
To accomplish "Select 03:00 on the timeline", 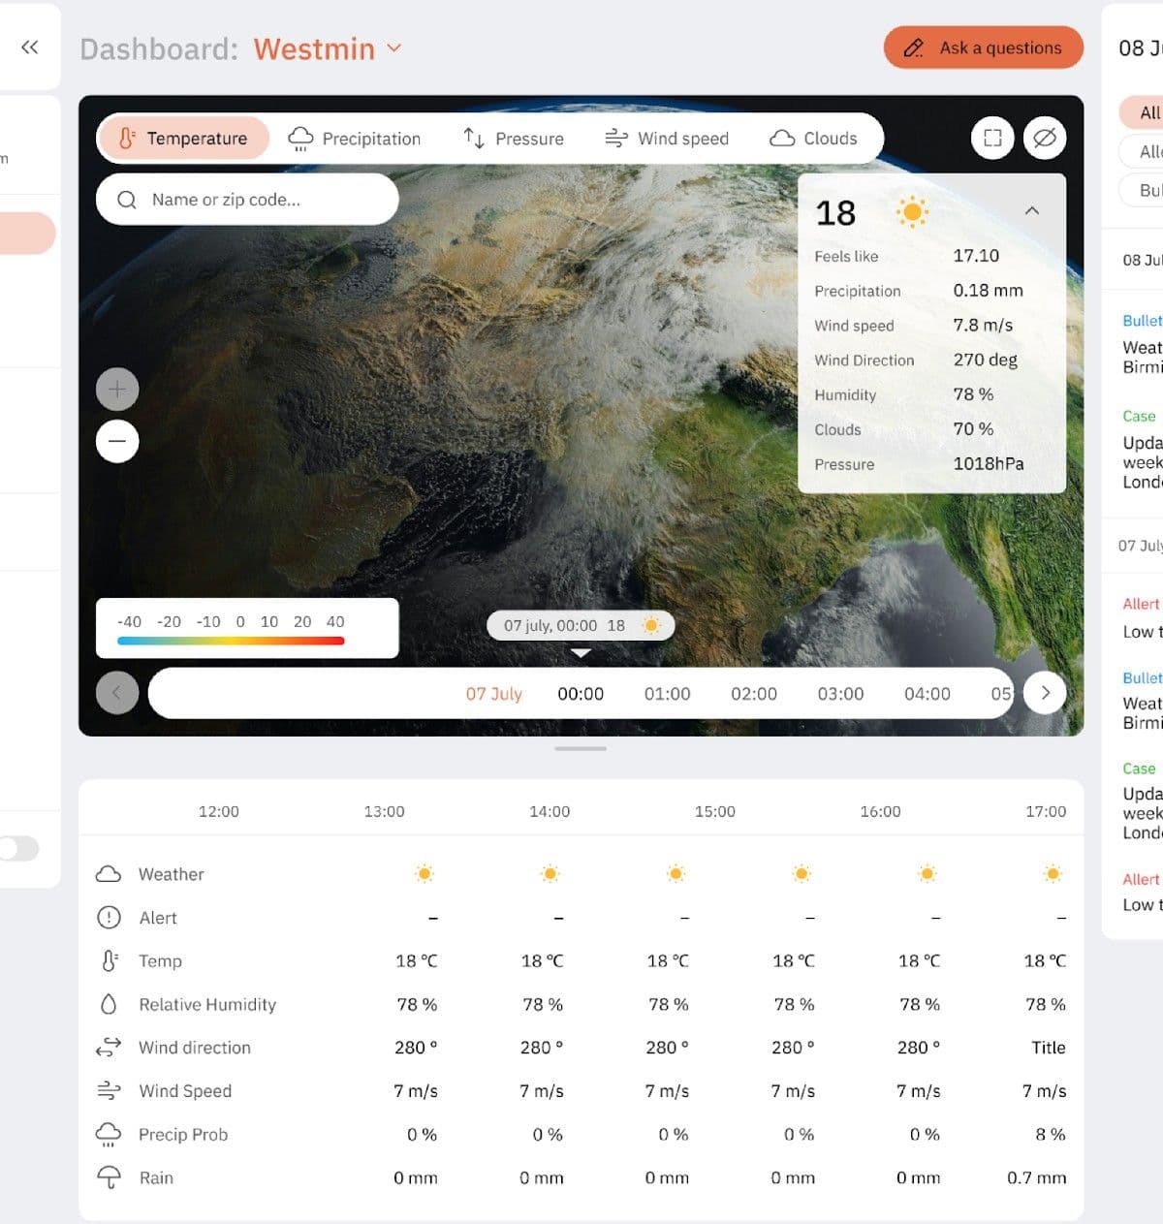I will click(x=840, y=694).
